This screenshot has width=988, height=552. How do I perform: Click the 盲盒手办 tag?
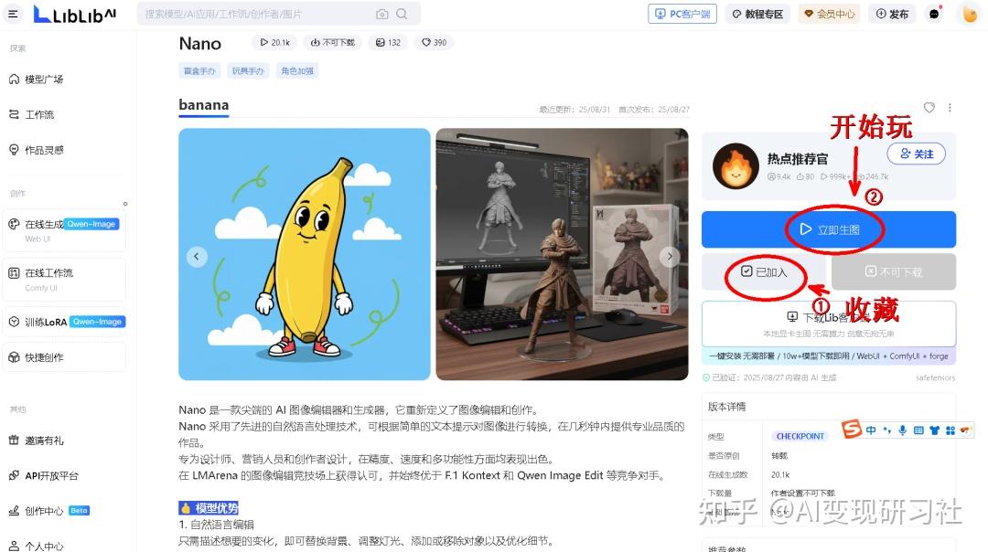[199, 70]
